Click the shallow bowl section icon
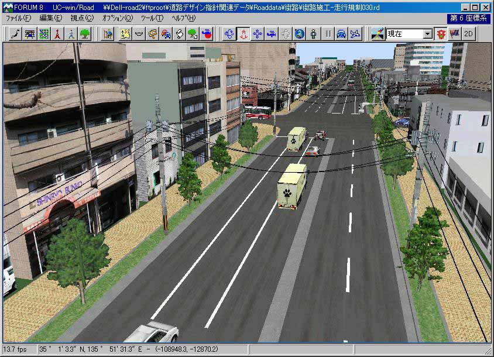Screen dimensions: 494x357 pos(139,34)
